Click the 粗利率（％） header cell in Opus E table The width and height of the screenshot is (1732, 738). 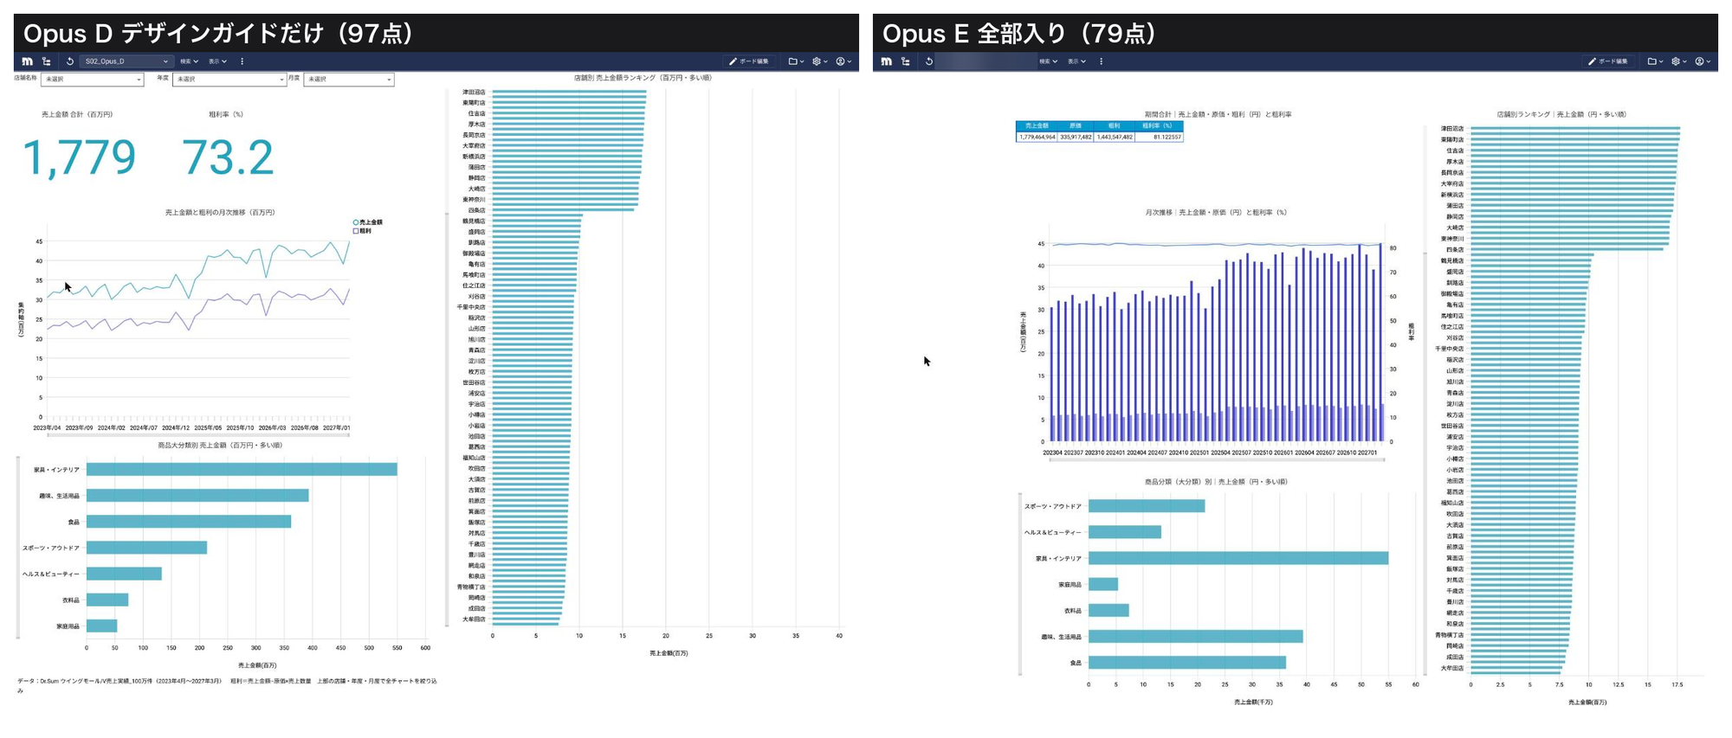(1158, 126)
